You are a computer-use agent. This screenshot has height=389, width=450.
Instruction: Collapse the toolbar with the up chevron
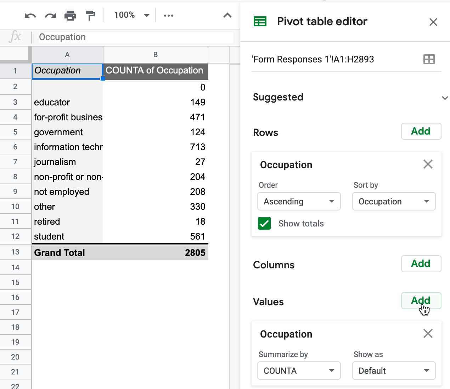tap(227, 15)
